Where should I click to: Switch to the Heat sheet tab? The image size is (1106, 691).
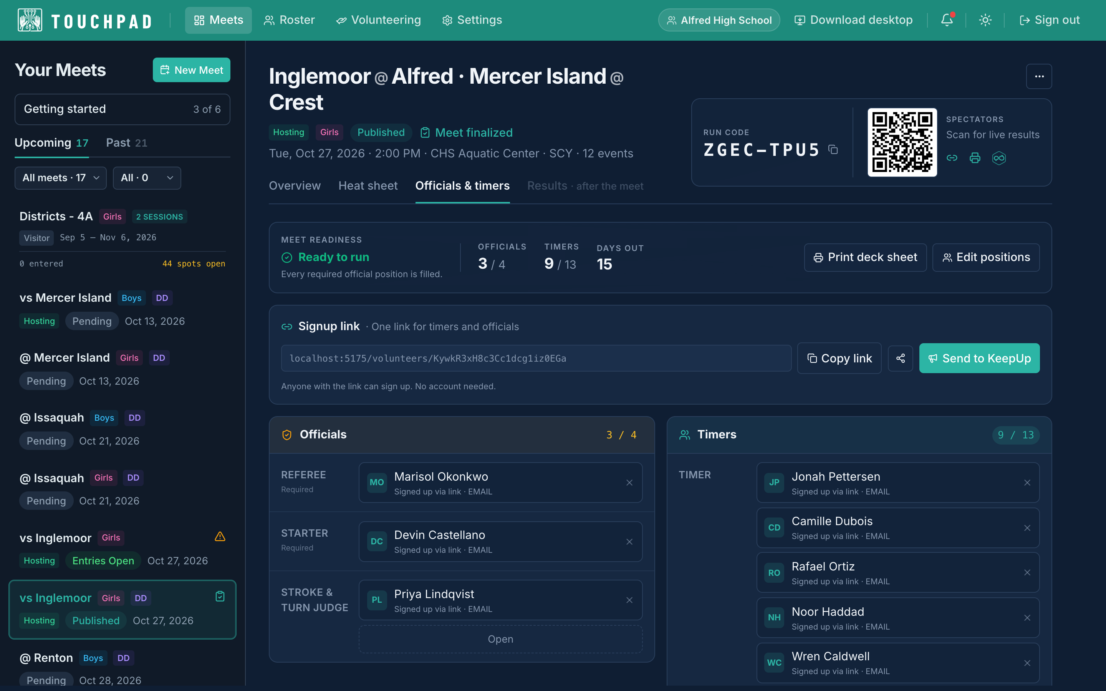368,186
